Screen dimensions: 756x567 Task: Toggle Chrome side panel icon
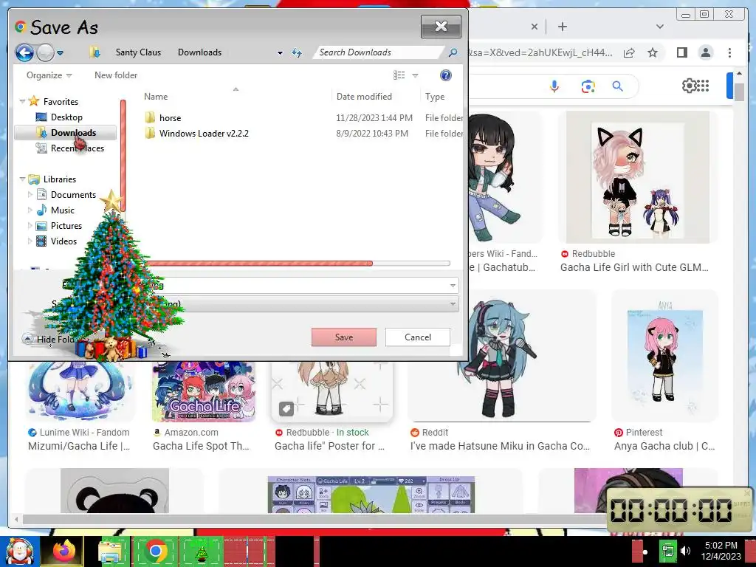coord(681,52)
